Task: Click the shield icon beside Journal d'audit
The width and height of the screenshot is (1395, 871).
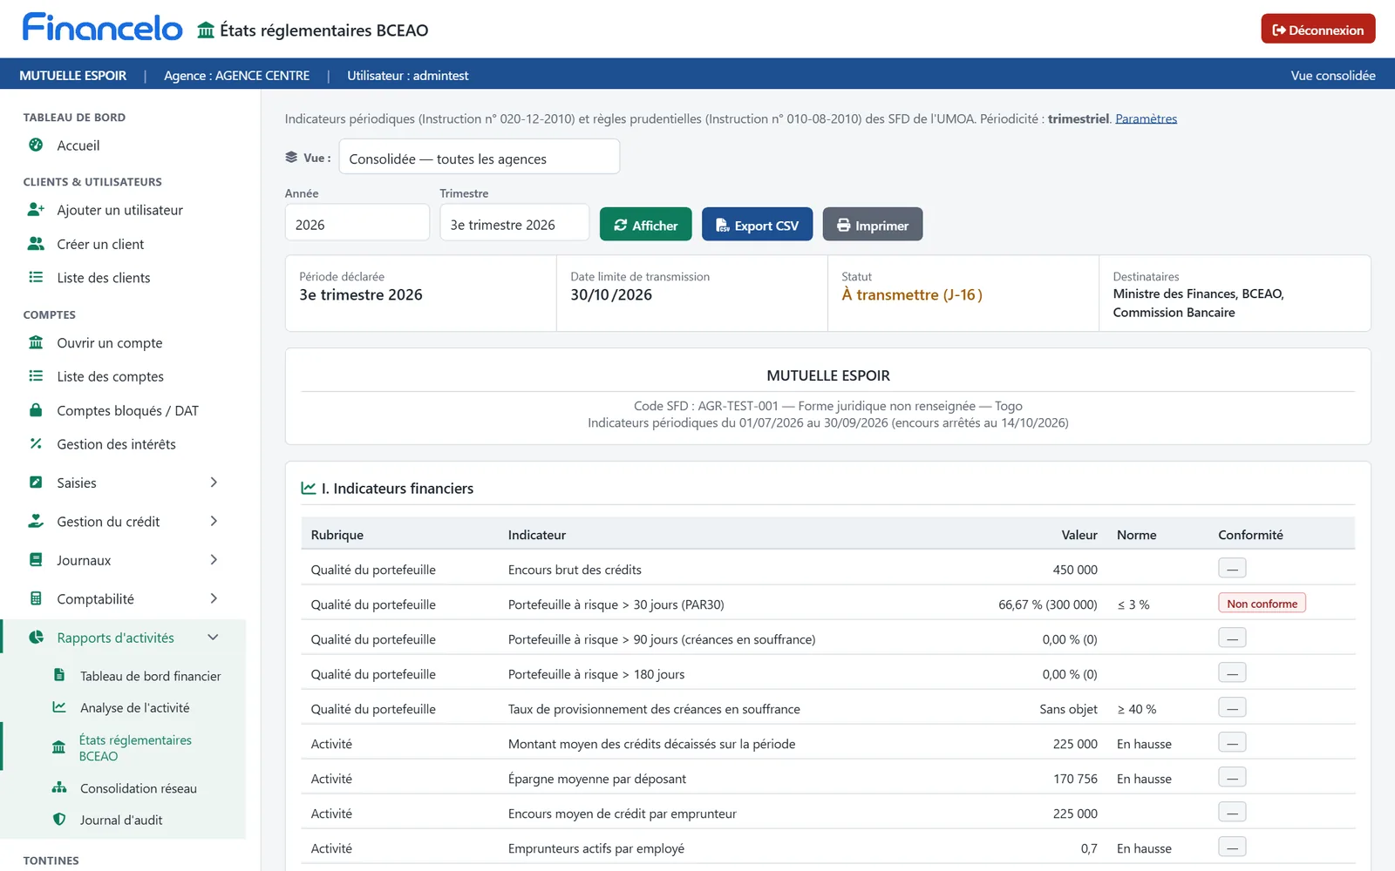Action: coord(59,820)
